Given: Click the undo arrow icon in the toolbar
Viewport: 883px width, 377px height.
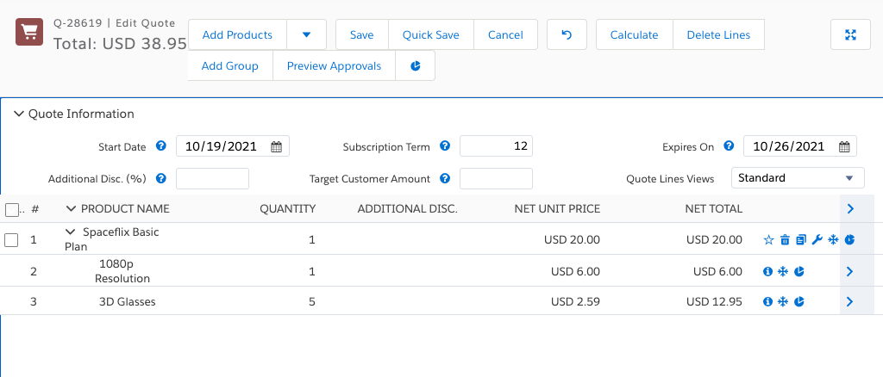Looking at the screenshot, I should coord(567,35).
